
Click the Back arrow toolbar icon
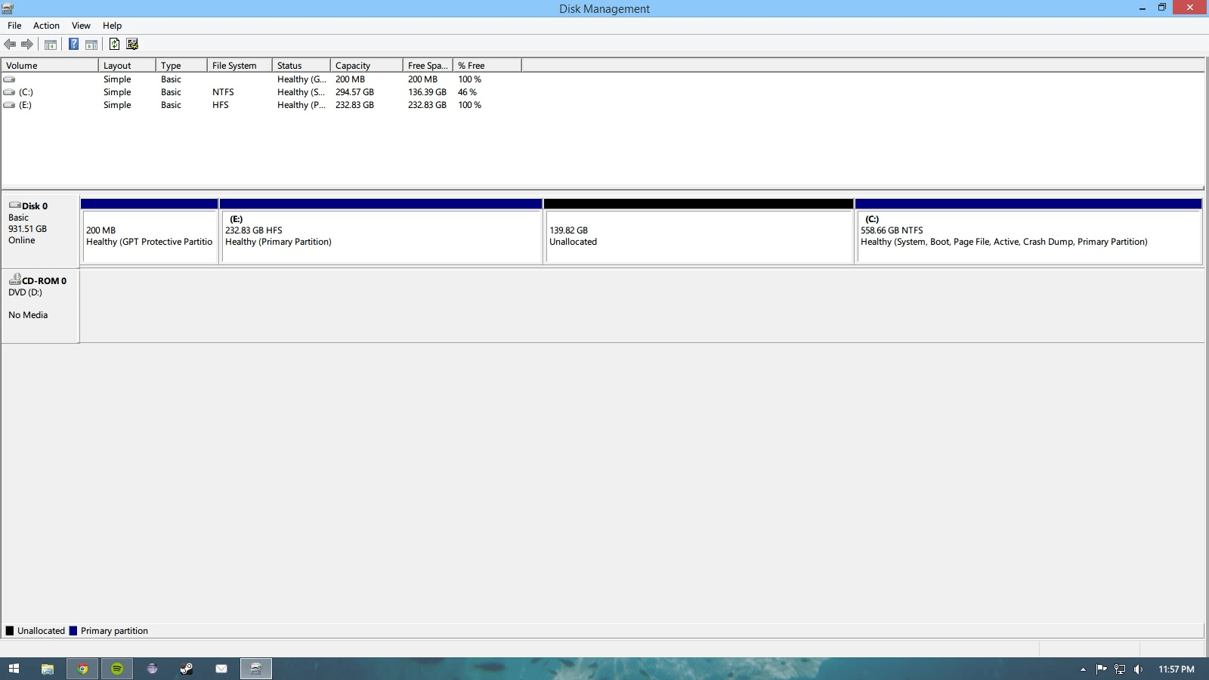point(10,45)
